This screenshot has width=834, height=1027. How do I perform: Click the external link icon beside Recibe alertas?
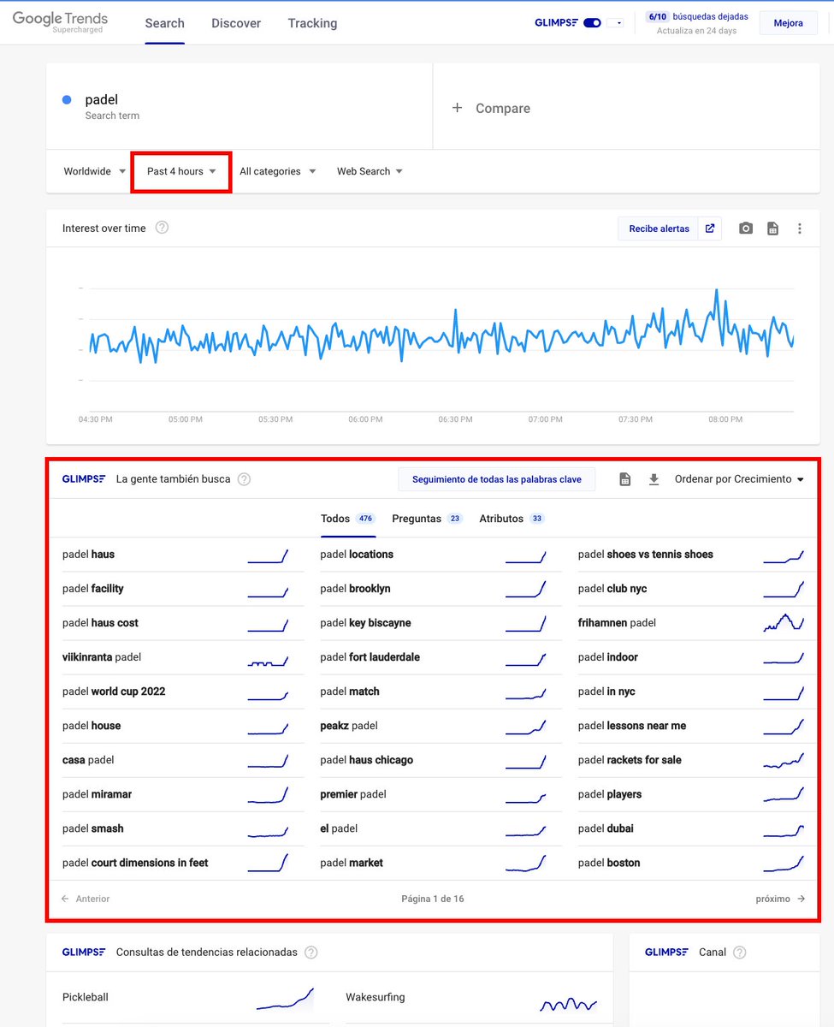710,229
